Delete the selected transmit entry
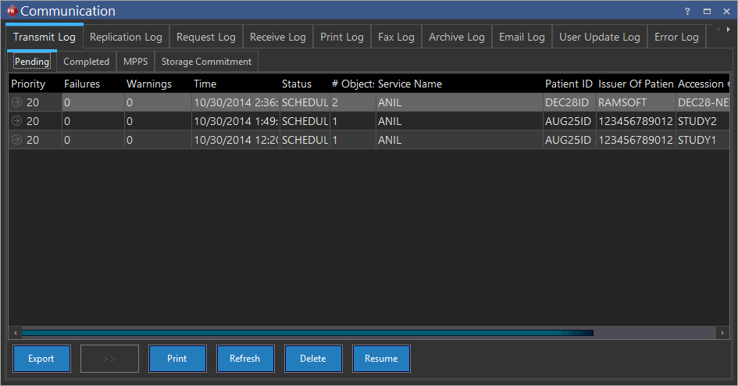Screen dimensions: 738x386 312,359
